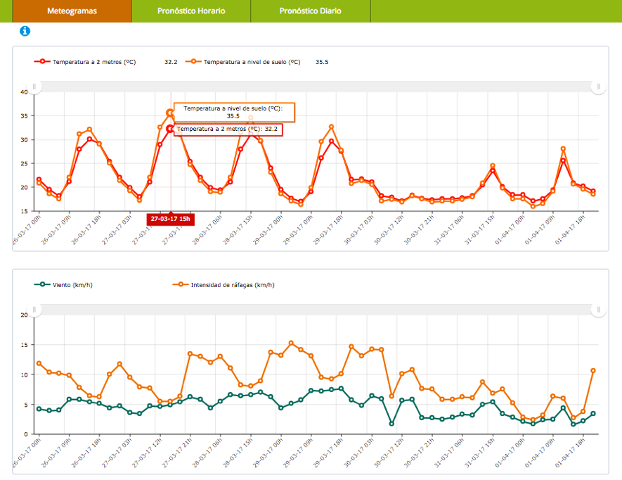Viewport: 622px width, 480px height.
Task: Open the Pronóstico Horario tab
Action: pos(191,11)
